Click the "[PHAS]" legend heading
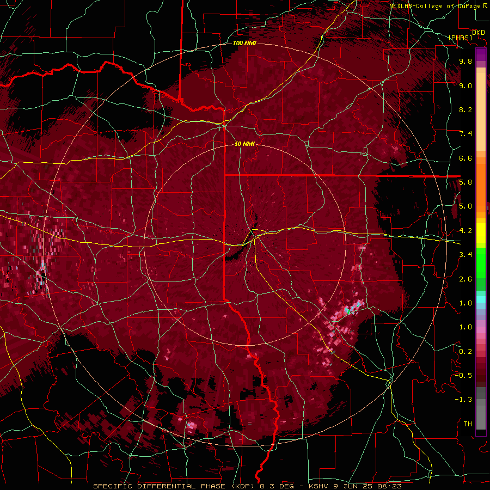This screenshot has width=490, height=490. [x=460, y=38]
